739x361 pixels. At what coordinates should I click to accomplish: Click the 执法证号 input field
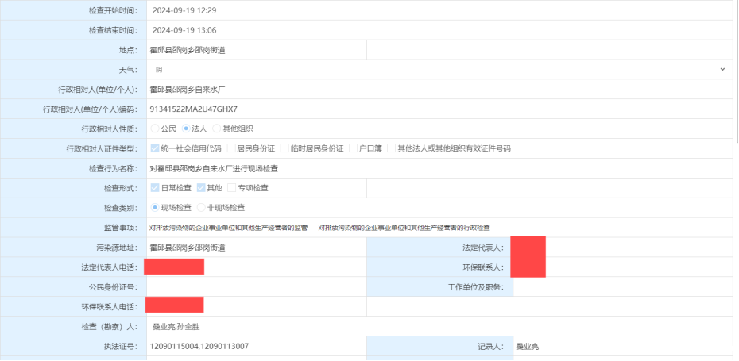(256, 347)
